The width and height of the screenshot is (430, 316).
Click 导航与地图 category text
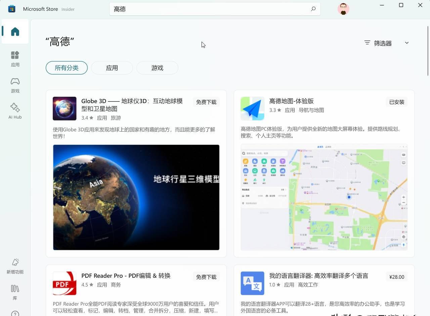[311, 110]
